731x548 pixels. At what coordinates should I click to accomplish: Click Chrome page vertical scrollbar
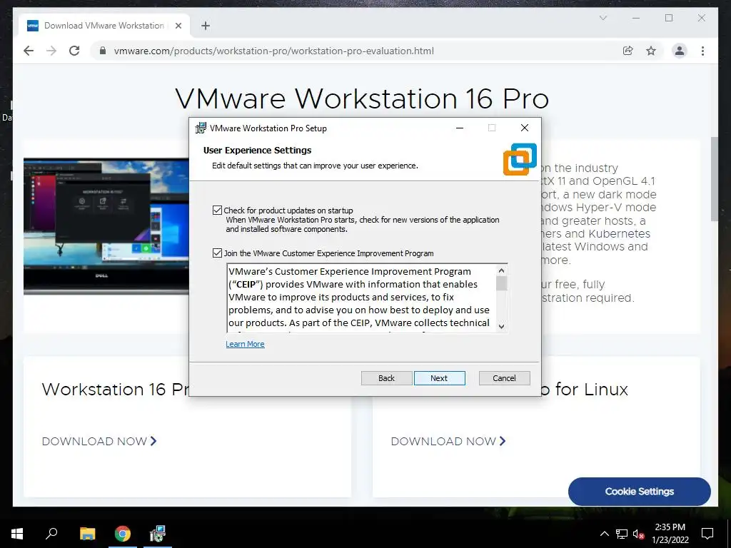[x=714, y=179]
